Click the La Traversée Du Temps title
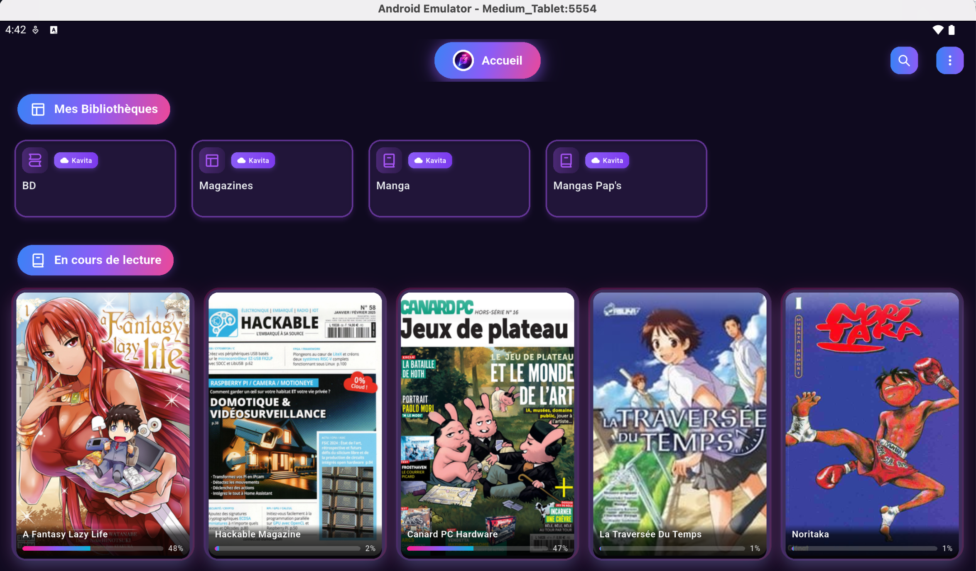Viewport: 976px width, 571px height. [x=651, y=534]
